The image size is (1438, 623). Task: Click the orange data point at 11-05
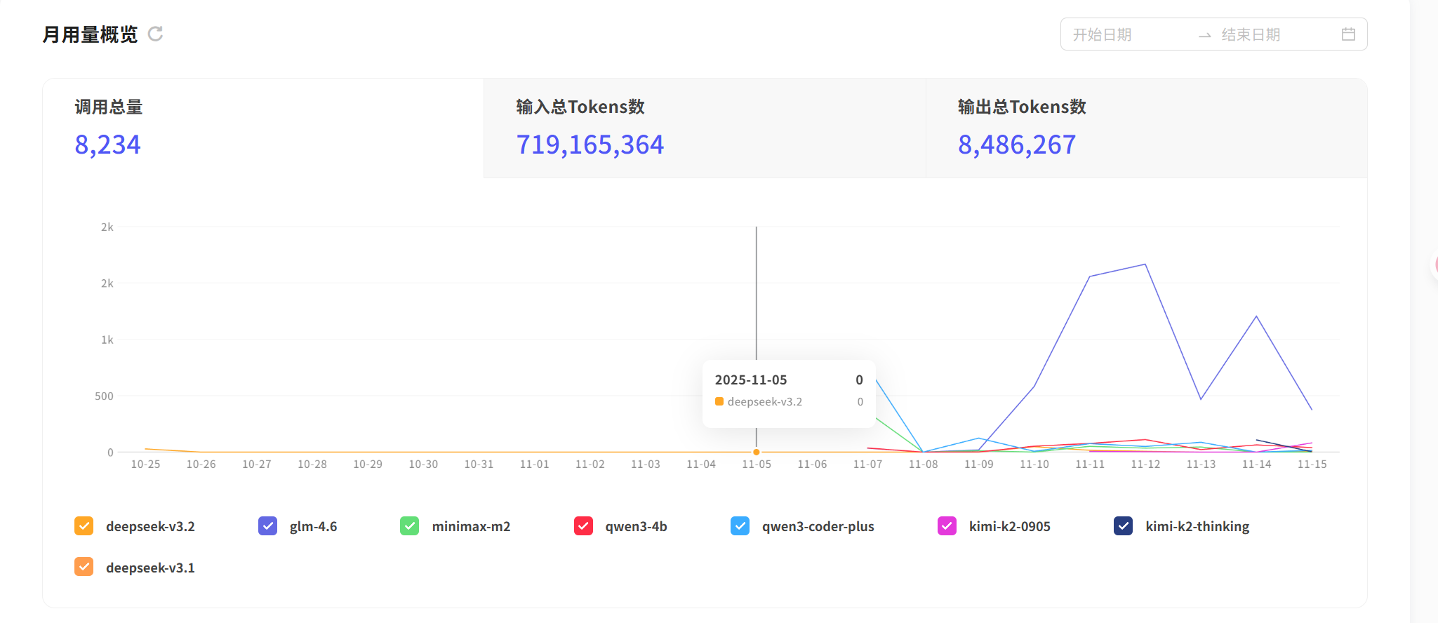click(x=757, y=452)
